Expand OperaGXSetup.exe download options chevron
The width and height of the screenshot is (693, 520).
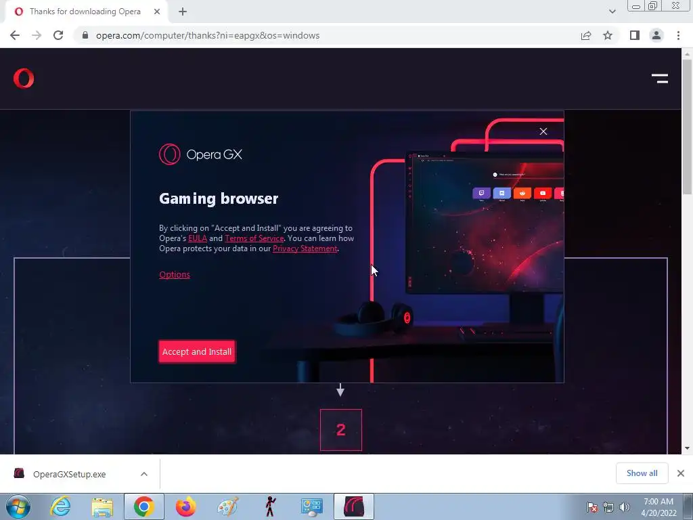click(x=144, y=474)
